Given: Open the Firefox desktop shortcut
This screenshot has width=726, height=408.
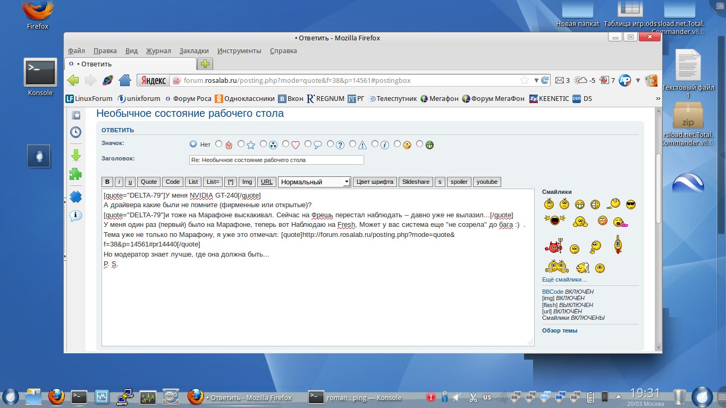Looking at the screenshot, I should point(37,15).
